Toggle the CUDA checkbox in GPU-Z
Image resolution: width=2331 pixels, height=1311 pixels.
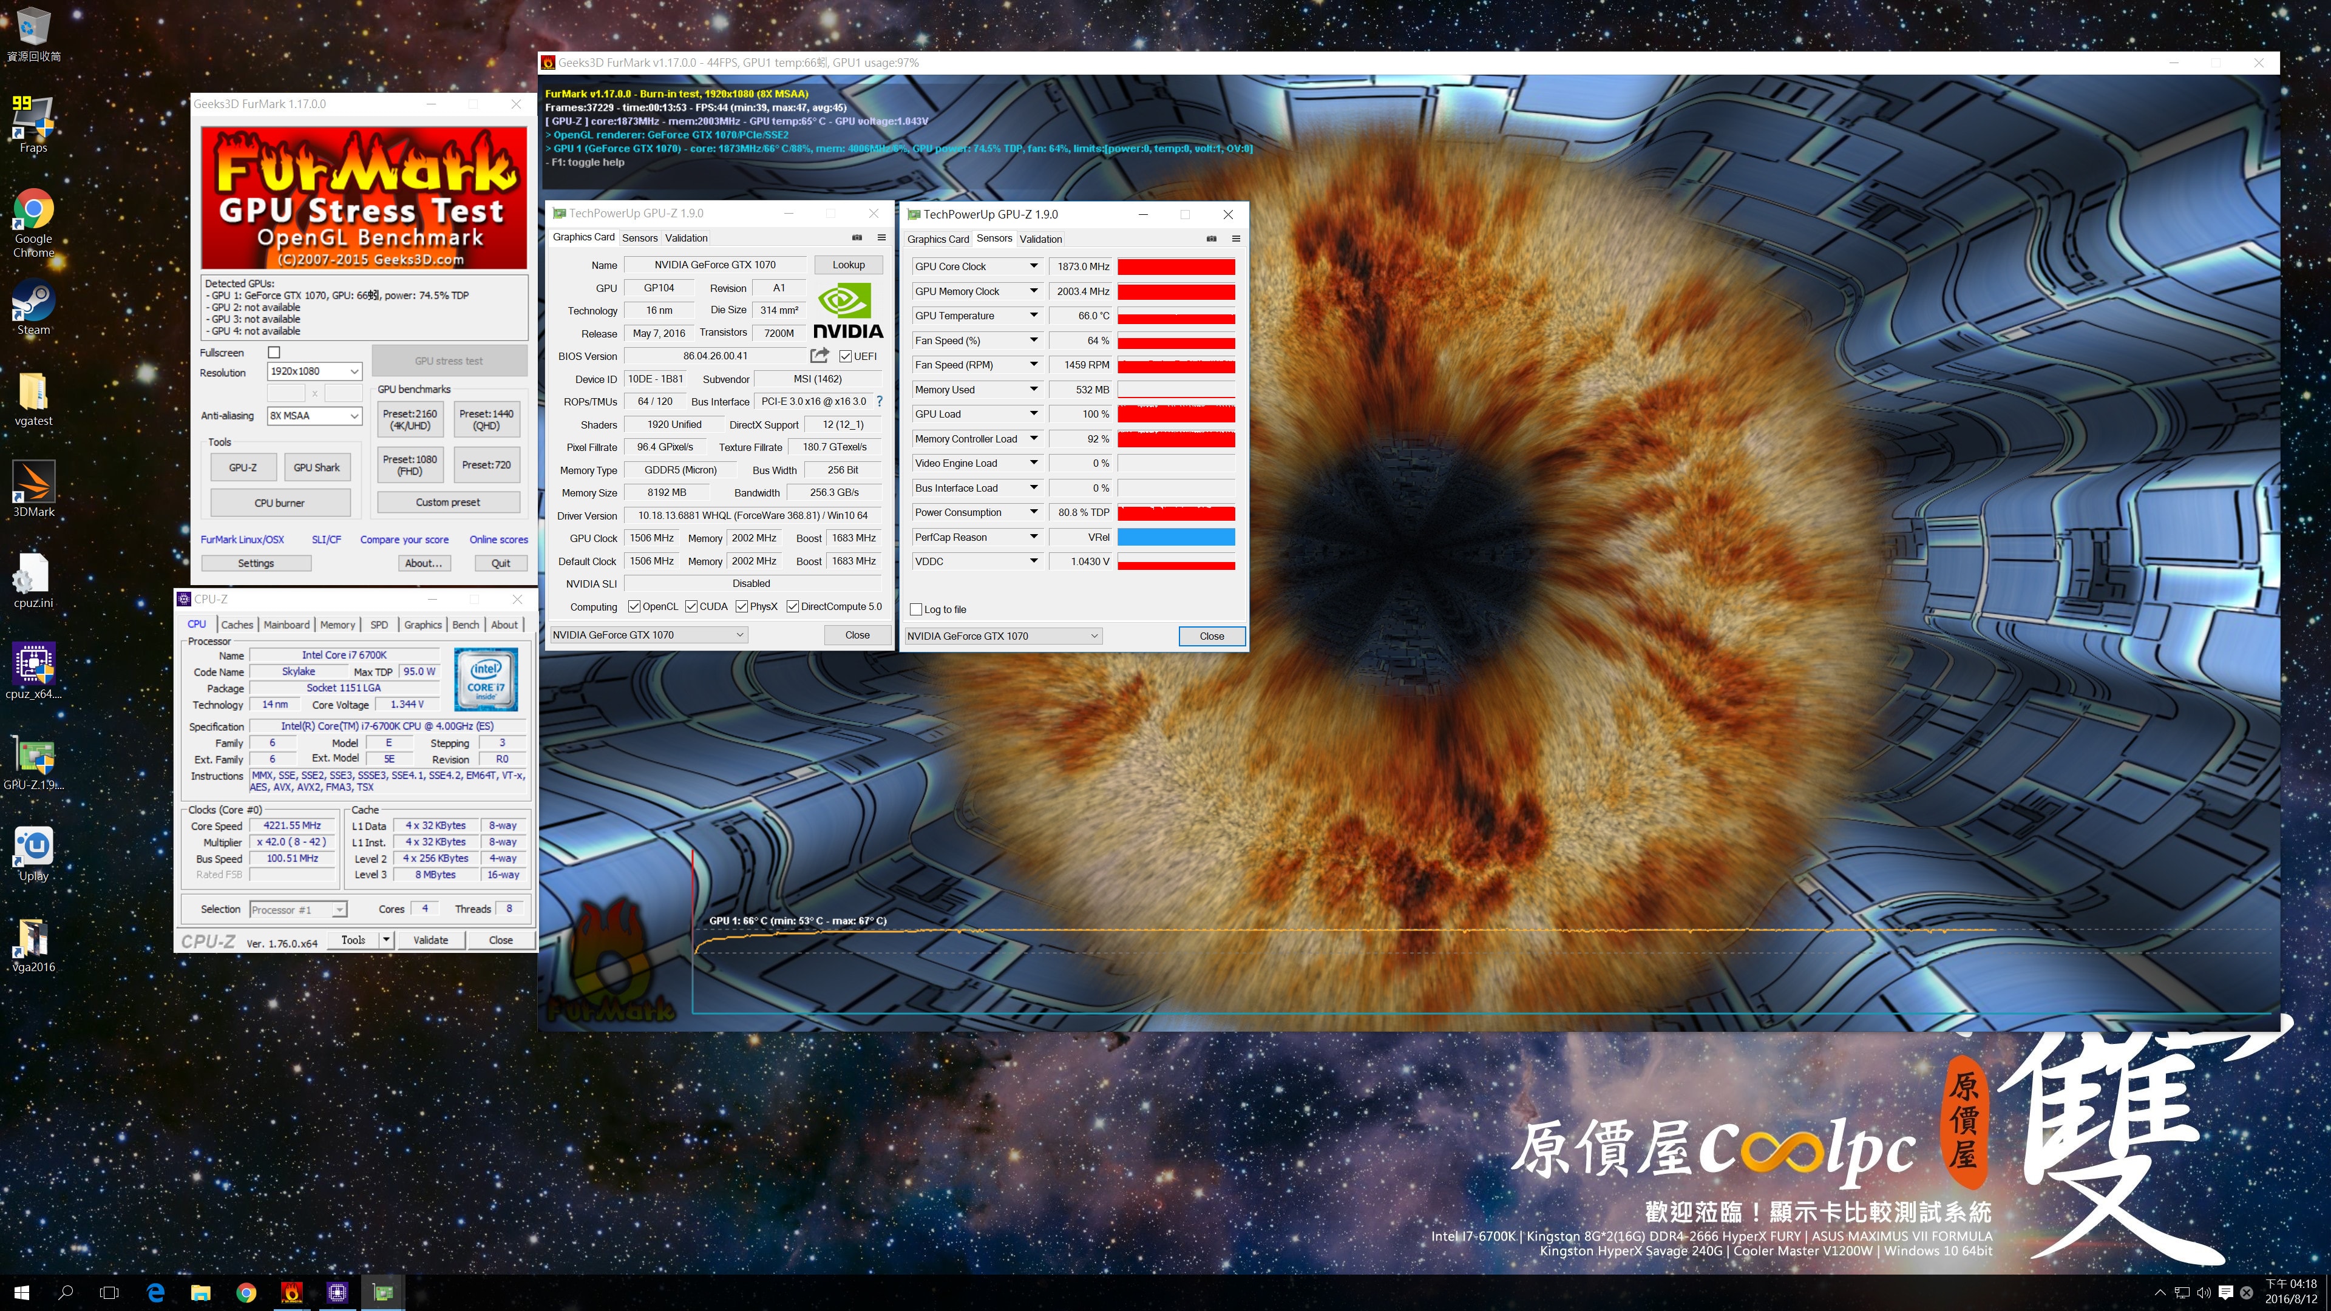[691, 606]
